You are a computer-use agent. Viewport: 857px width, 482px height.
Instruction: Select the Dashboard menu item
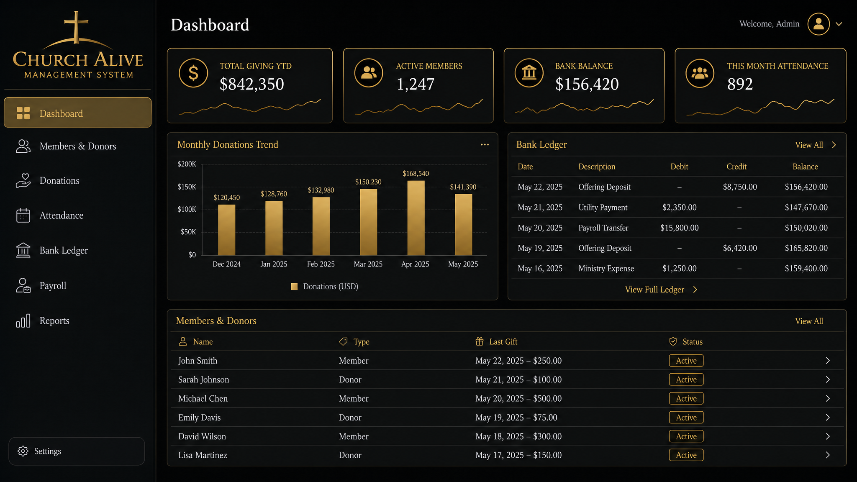[x=77, y=113]
